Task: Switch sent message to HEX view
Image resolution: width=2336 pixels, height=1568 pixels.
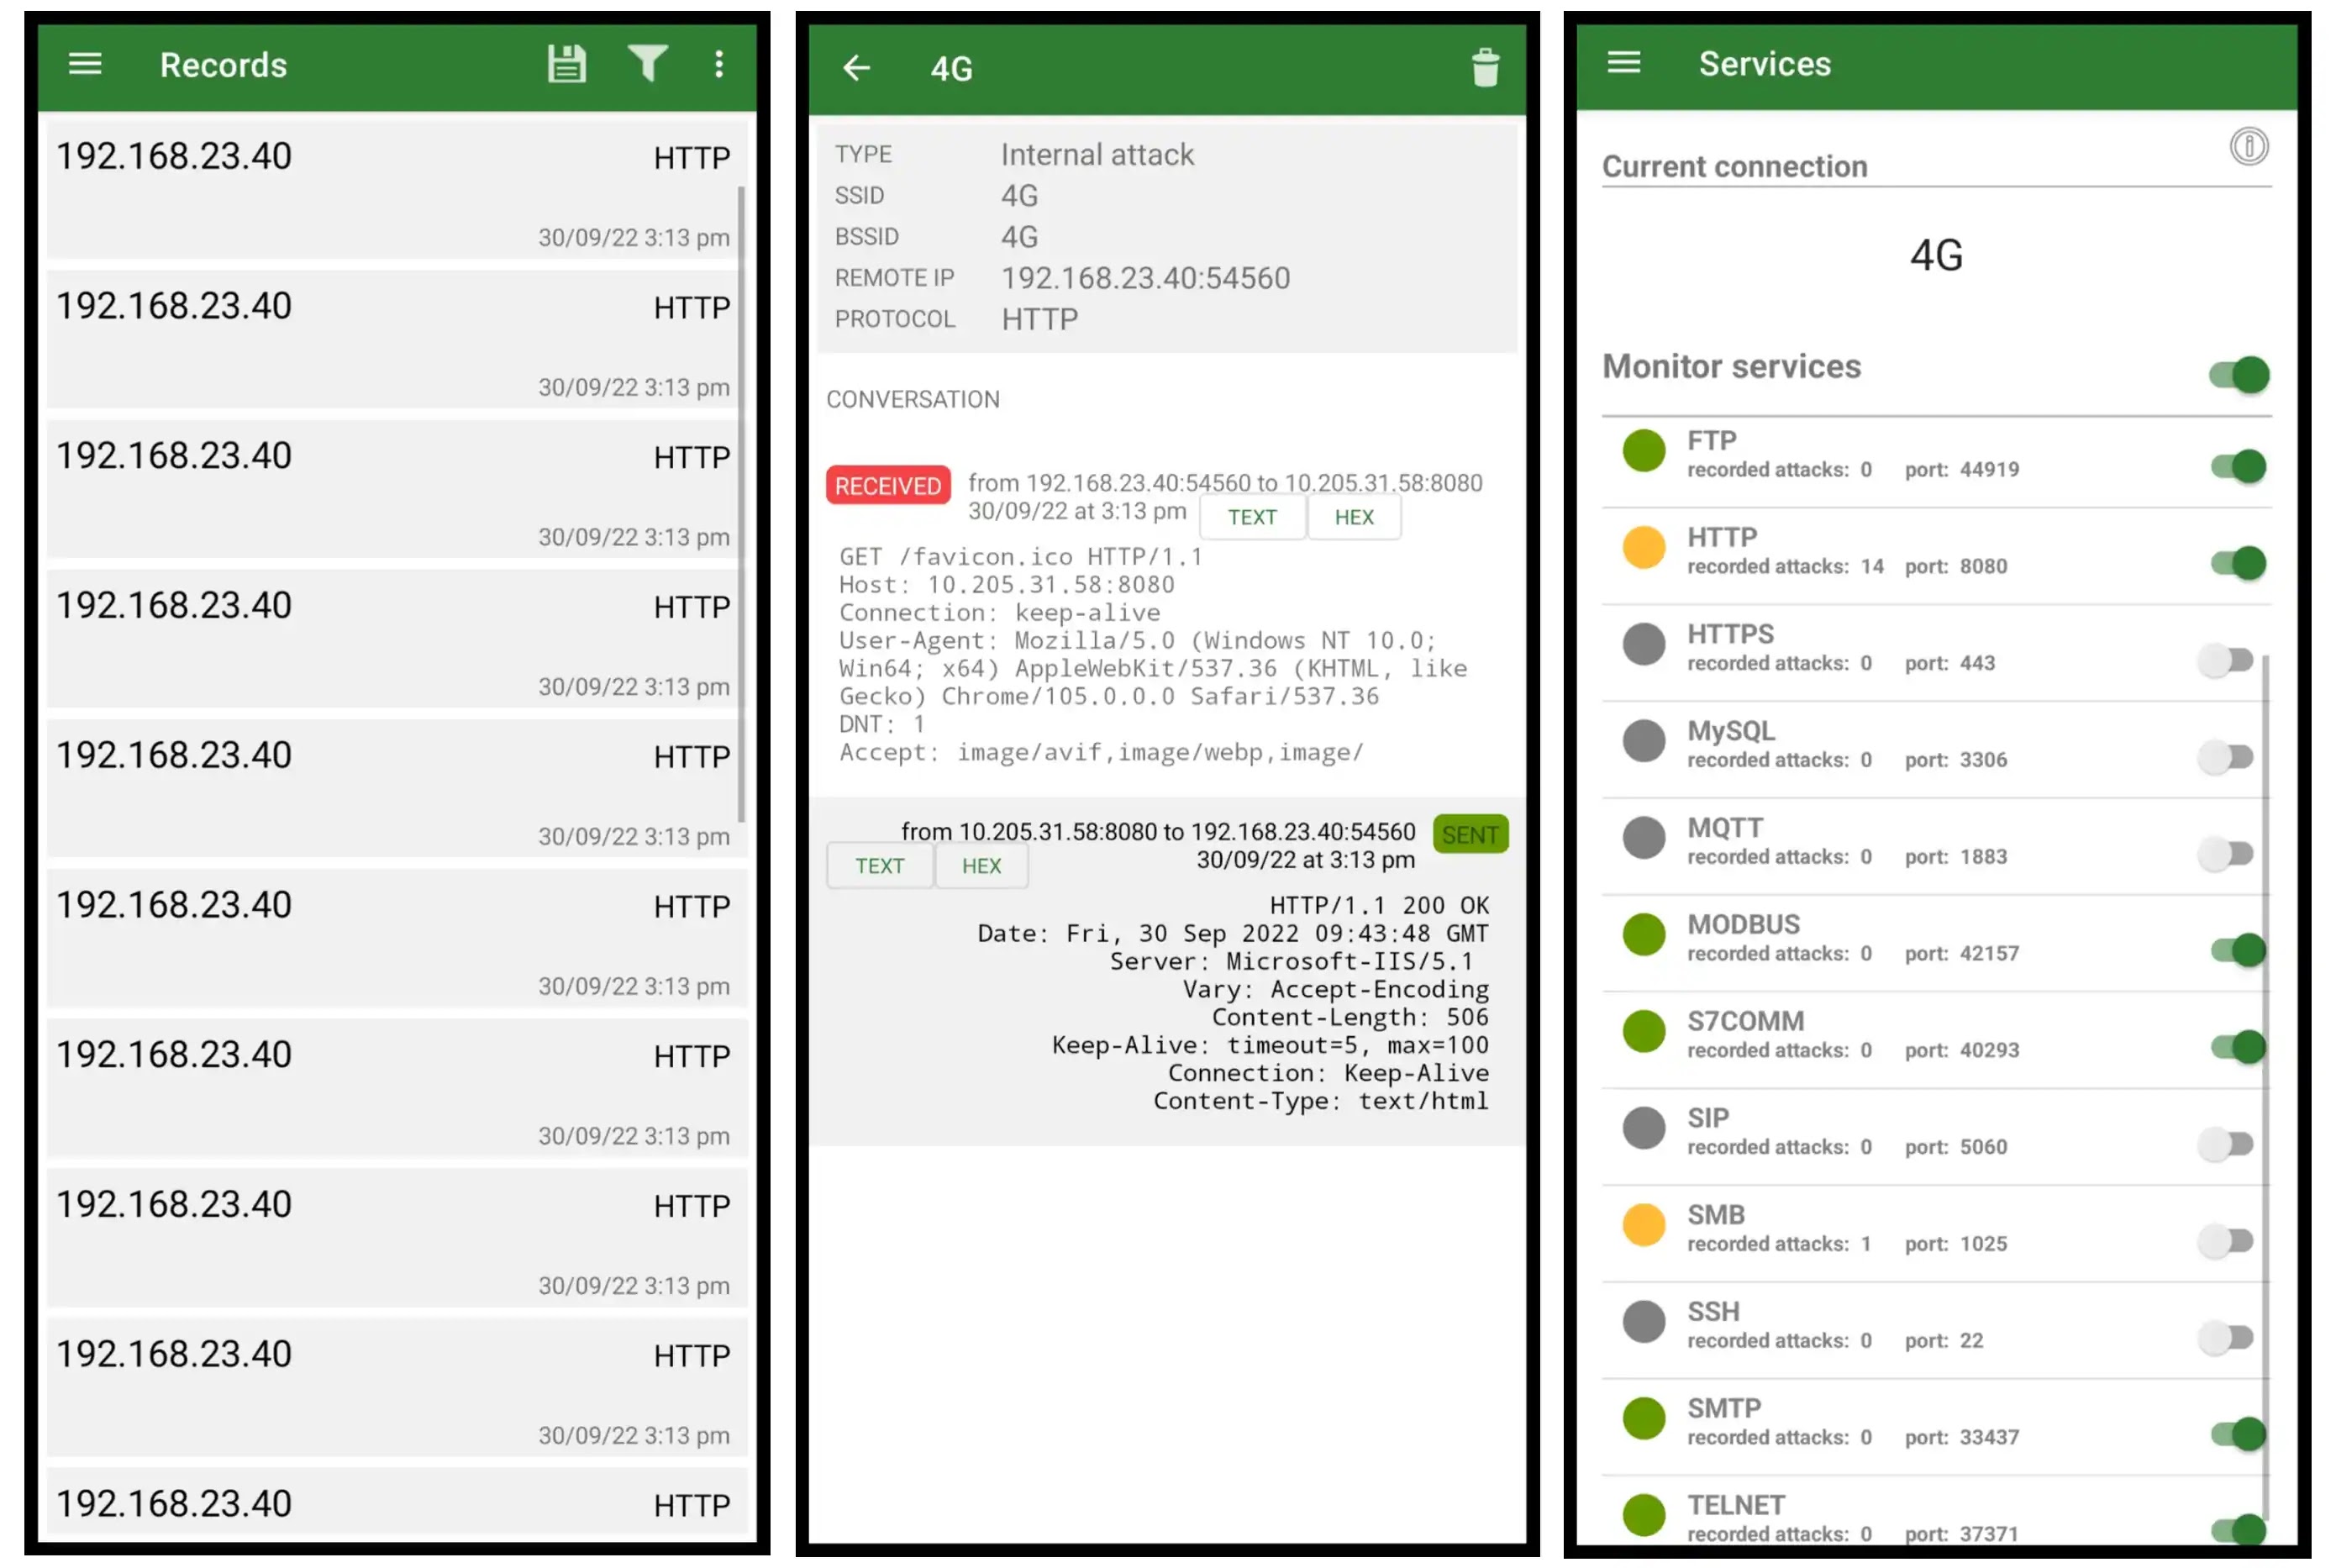Action: (981, 866)
